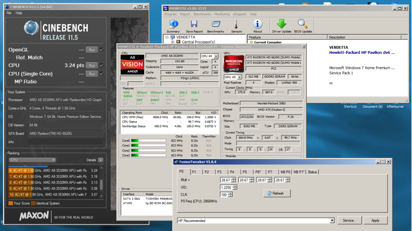Click the Refresh button in FusionTweaker

coord(277,193)
